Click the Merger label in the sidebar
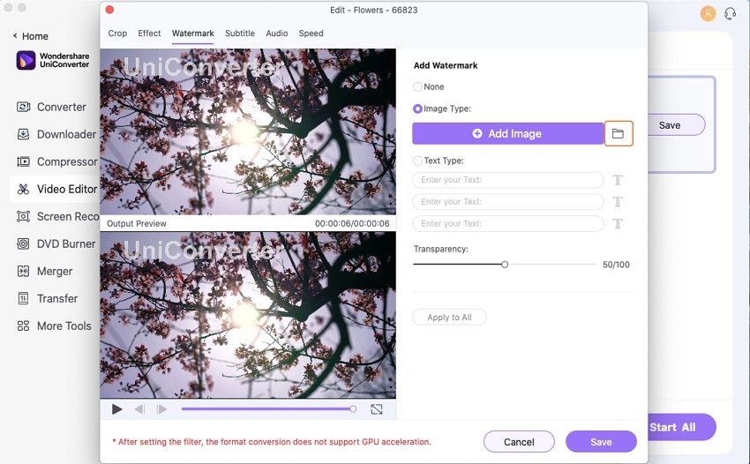This screenshot has width=750, height=464. [x=55, y=271]
